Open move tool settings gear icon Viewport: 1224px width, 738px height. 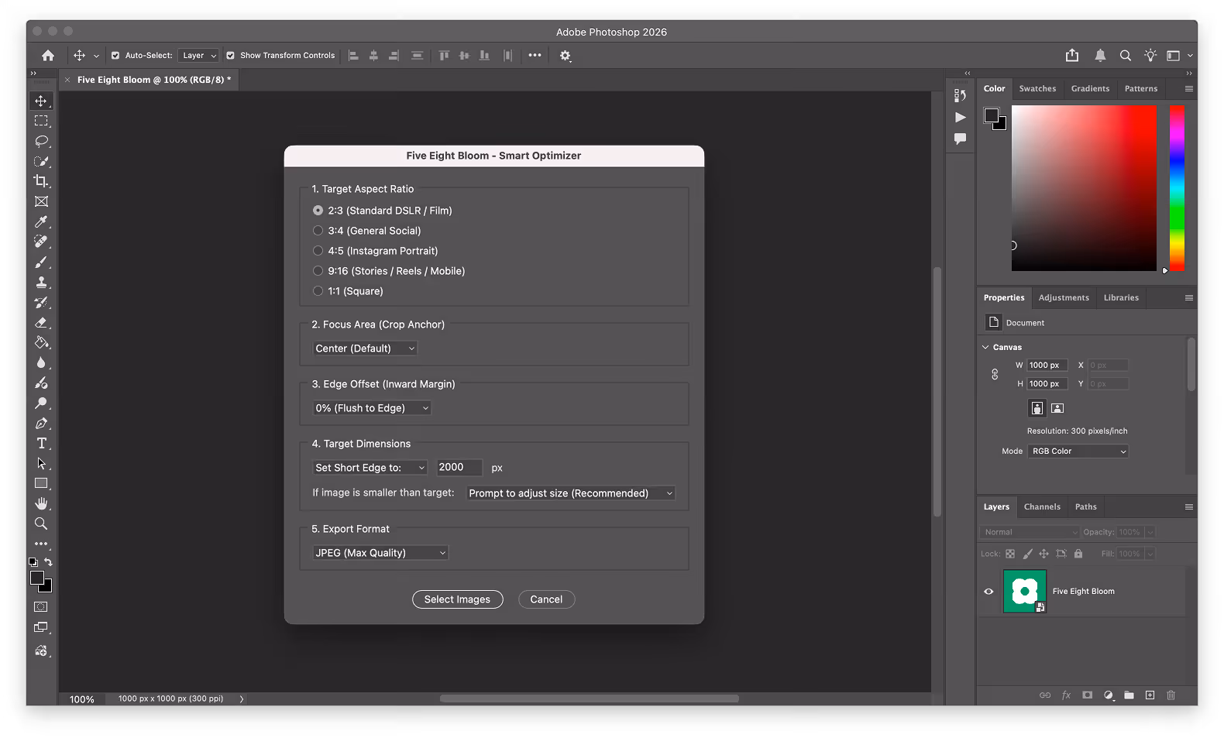pos(566,56)
